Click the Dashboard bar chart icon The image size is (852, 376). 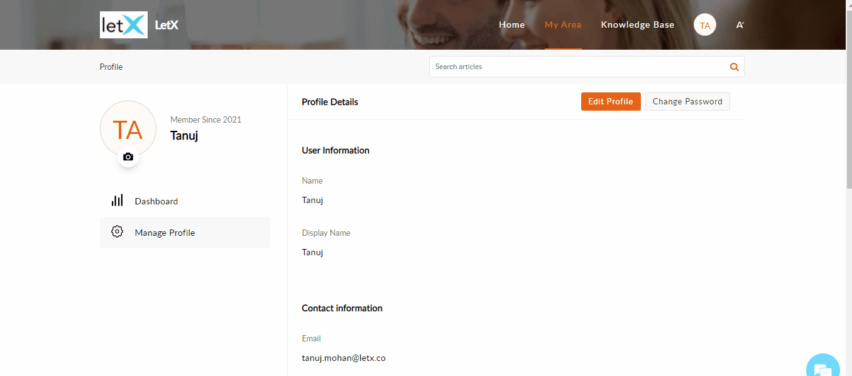tap(117, 201)
